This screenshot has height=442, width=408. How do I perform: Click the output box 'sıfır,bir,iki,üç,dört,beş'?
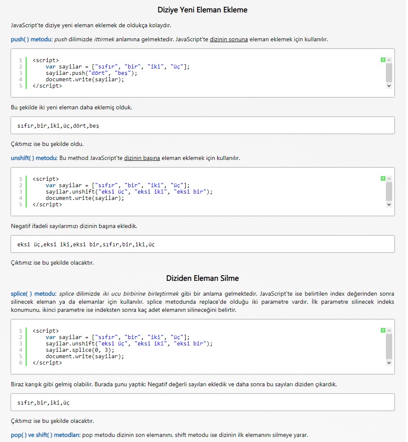click(203, 125)
